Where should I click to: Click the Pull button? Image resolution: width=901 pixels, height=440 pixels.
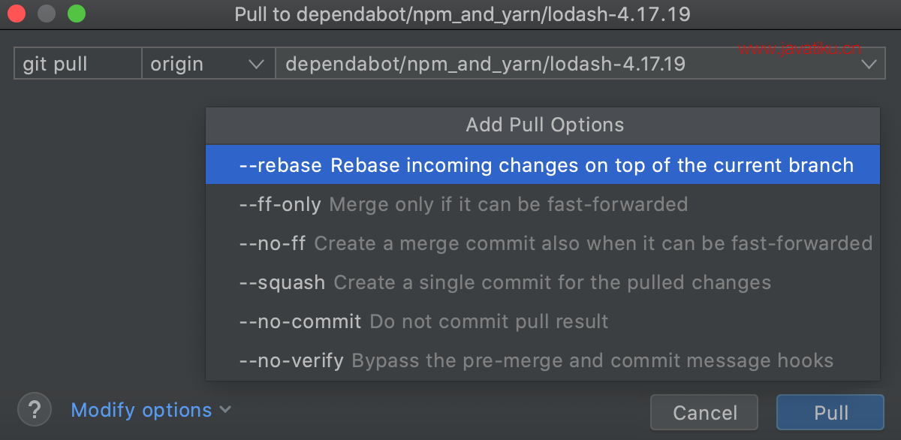tap(830, 412)
